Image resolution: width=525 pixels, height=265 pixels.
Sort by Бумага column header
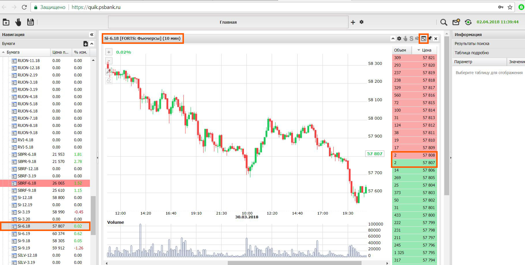tap(25, 52)
